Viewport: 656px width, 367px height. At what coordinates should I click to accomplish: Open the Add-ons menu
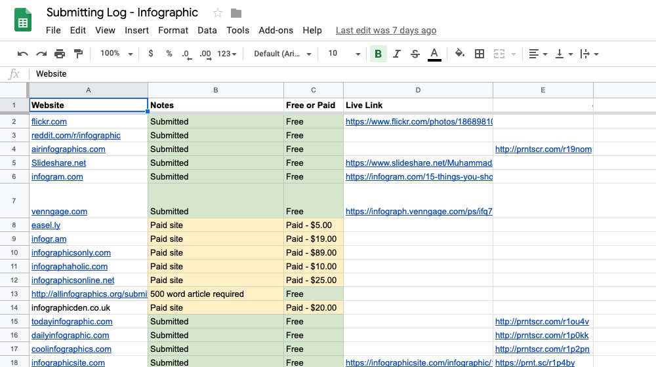click(276, 30)
